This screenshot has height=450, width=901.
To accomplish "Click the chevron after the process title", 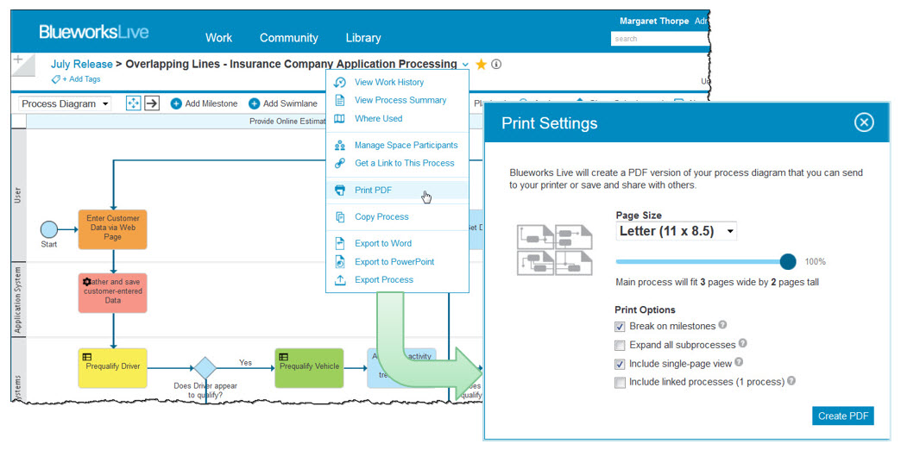I will click(465, 65).
